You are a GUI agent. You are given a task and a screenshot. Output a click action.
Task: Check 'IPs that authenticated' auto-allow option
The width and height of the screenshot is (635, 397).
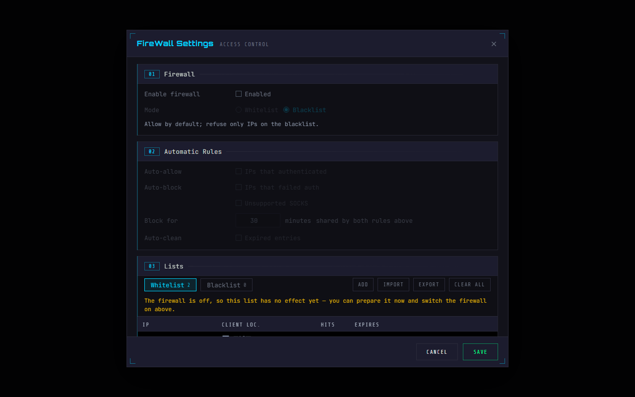coord(239,171)
